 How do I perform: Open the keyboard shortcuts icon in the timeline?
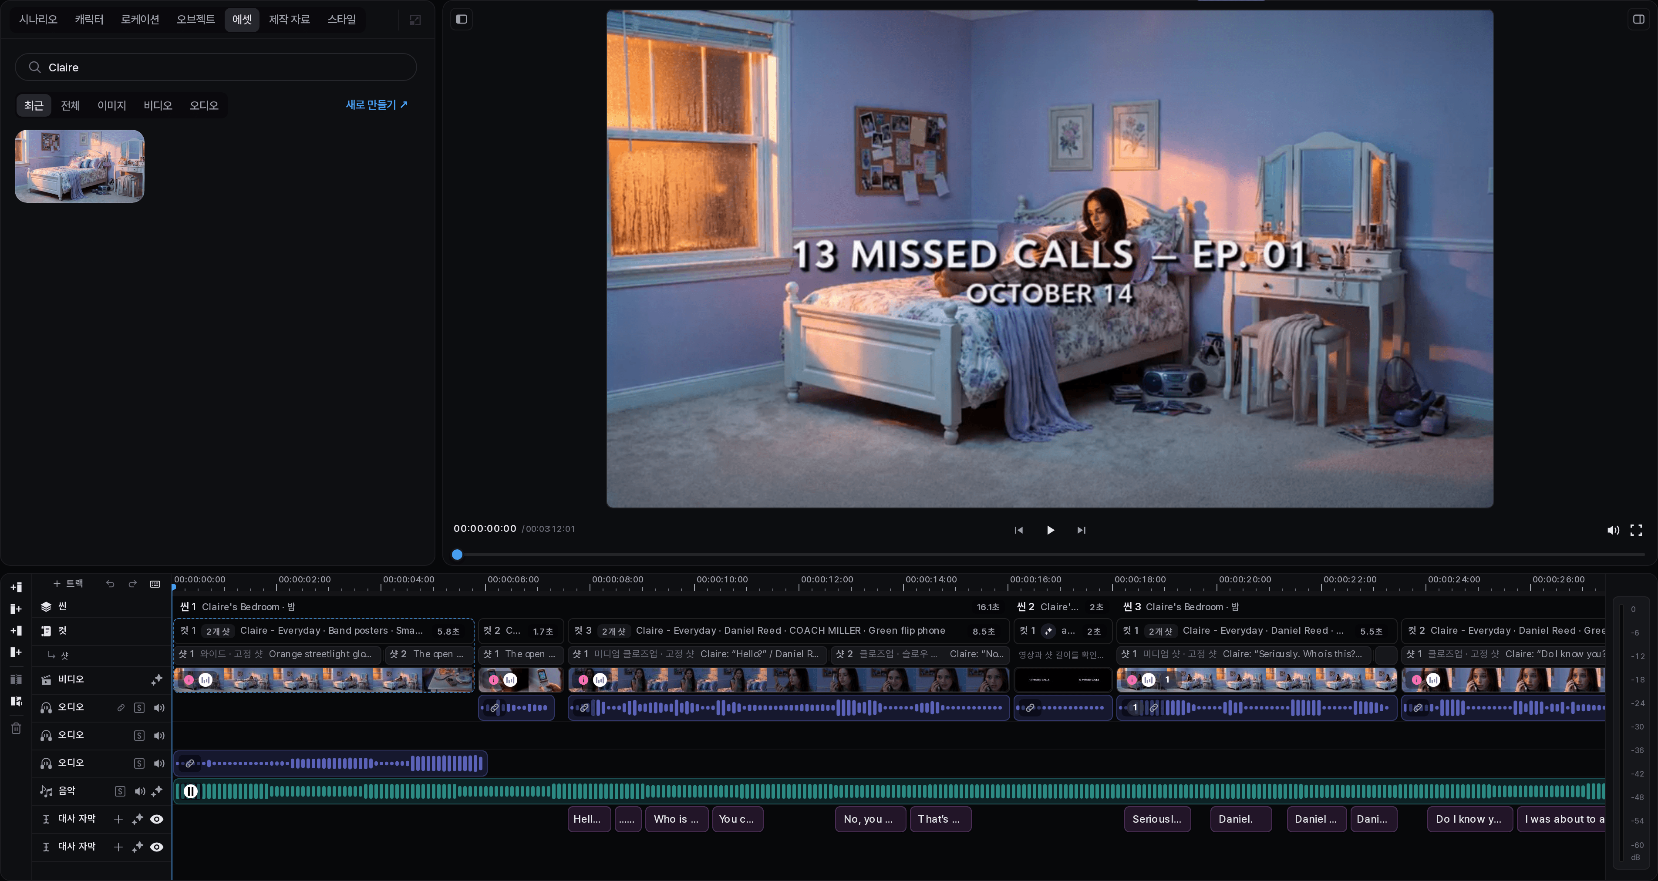point(155,584)
